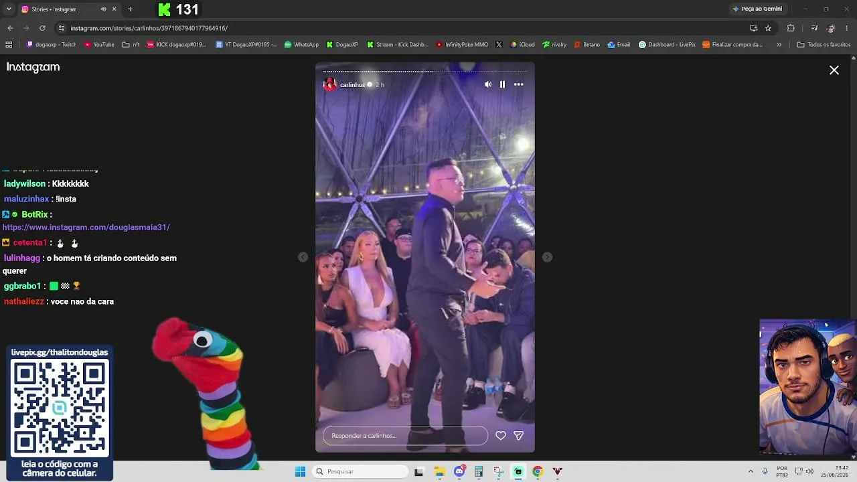Viewport: 857px width, 482px height.
Task: Open the X bookmark icon
Action: point(499,45)
